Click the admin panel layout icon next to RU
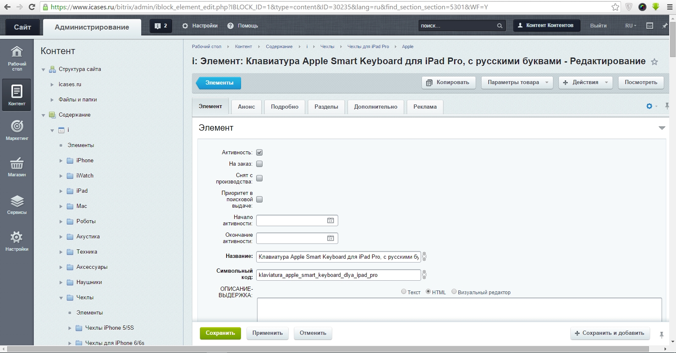Screen dimensions: 676x353 pos(650,26)
